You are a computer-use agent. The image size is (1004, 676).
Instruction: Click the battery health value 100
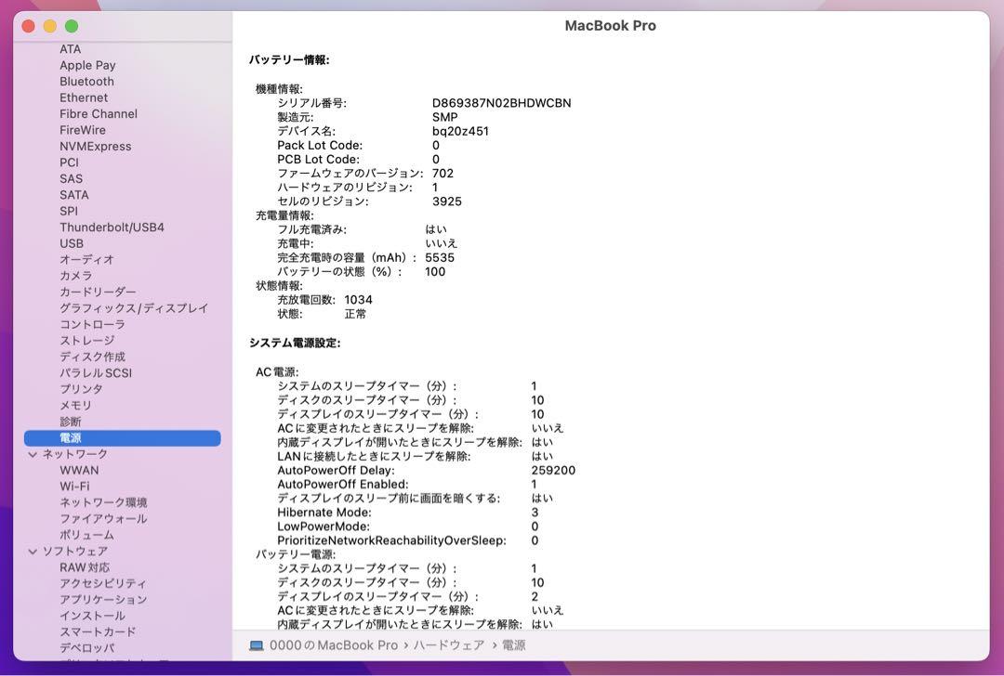pyautogui.click(x=435, y=272)
